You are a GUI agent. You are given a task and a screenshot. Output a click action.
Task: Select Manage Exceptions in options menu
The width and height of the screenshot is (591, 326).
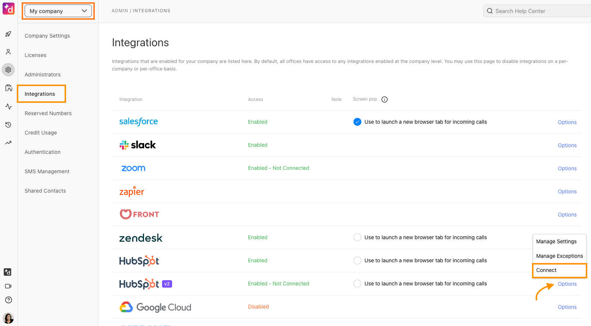coord(559,256)
